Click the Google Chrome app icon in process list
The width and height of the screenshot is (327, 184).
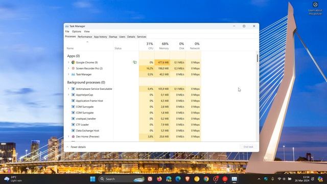[73, 62]
